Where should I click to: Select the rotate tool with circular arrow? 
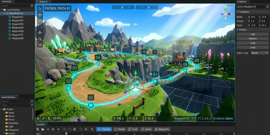(40, 21)
